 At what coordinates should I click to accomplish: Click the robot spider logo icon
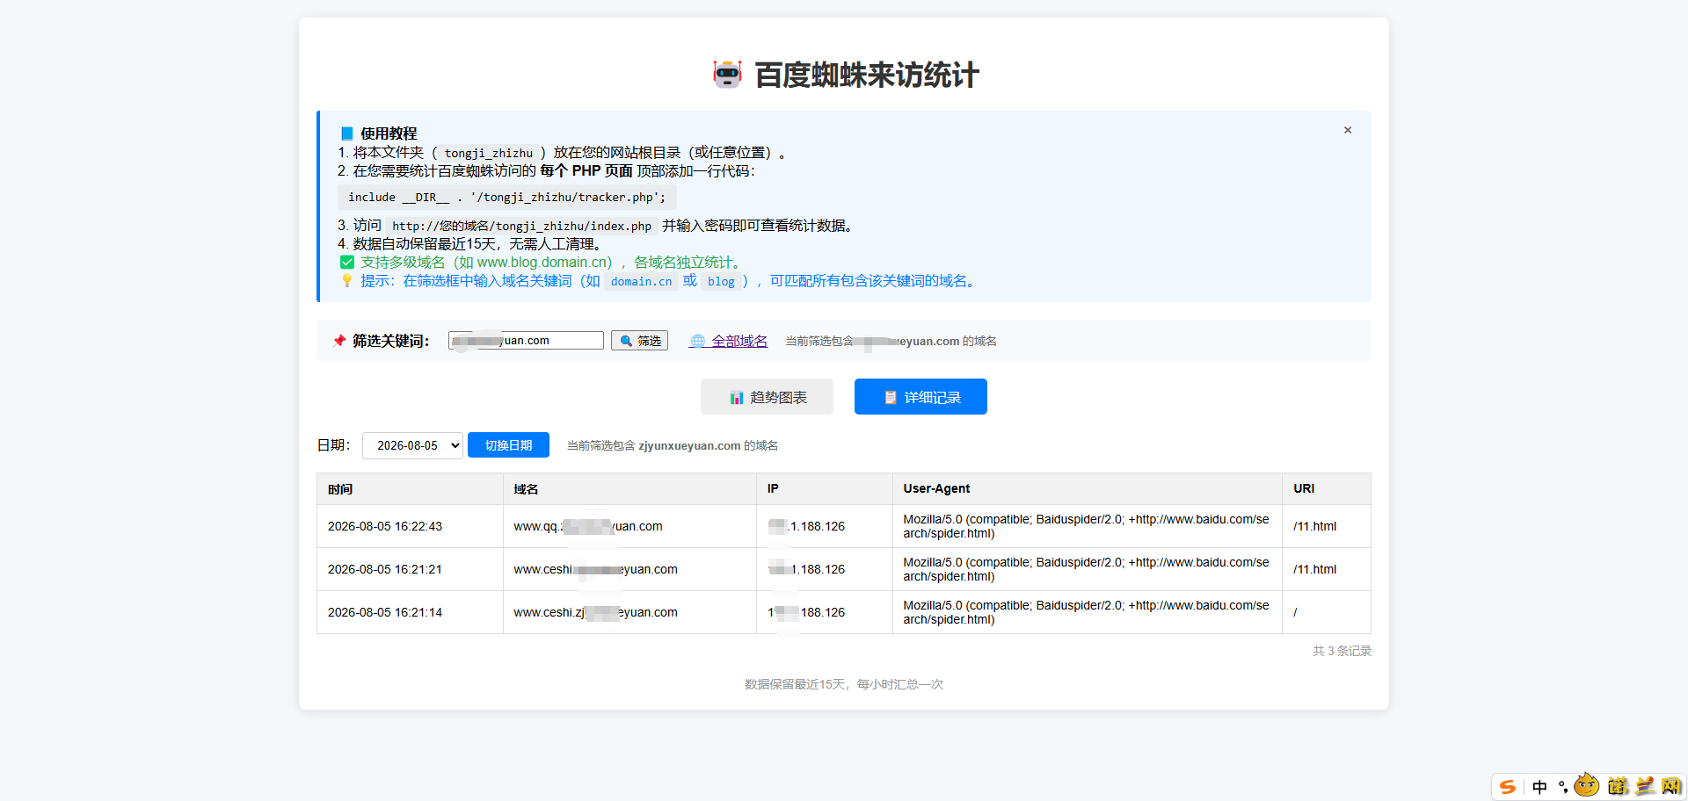(727, 75)
